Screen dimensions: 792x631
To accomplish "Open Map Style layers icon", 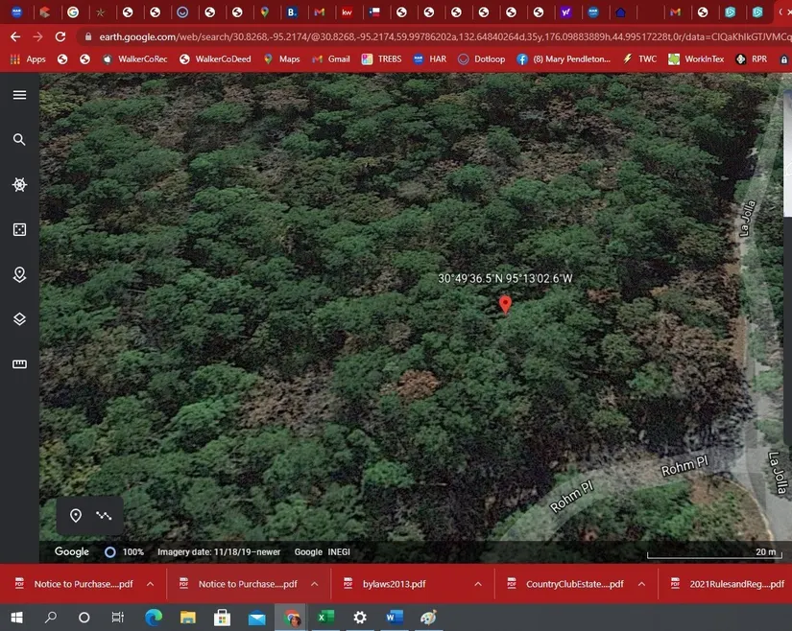I will [x=19, y=319].
